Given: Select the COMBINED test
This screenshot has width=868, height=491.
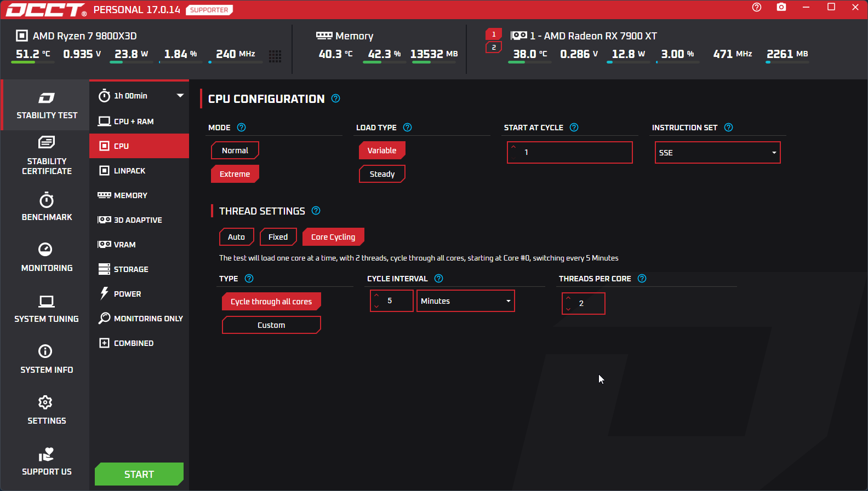Looking at the screenshot, I should 139,343.
